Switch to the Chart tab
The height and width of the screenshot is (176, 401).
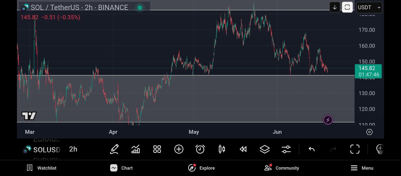point(122,168)
